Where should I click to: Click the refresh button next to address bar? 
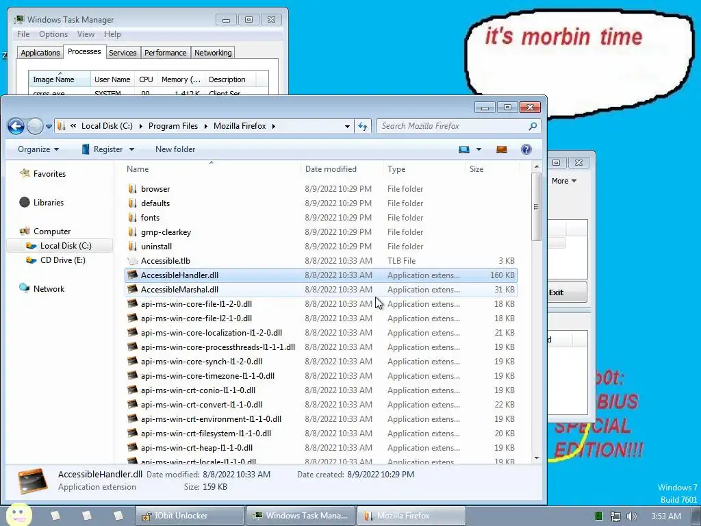[363, 126]
